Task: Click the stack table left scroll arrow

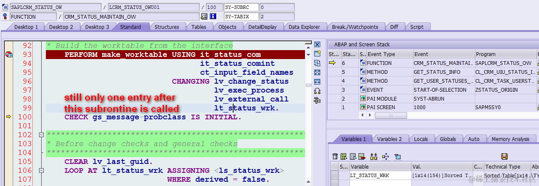Action: (x=362, y=115)
